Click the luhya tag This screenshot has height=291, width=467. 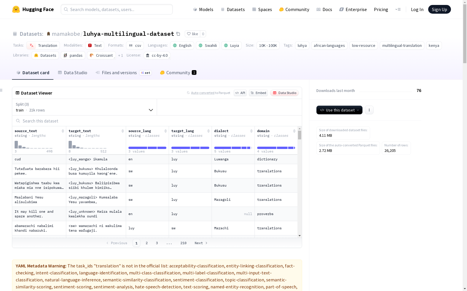(302, 45)
